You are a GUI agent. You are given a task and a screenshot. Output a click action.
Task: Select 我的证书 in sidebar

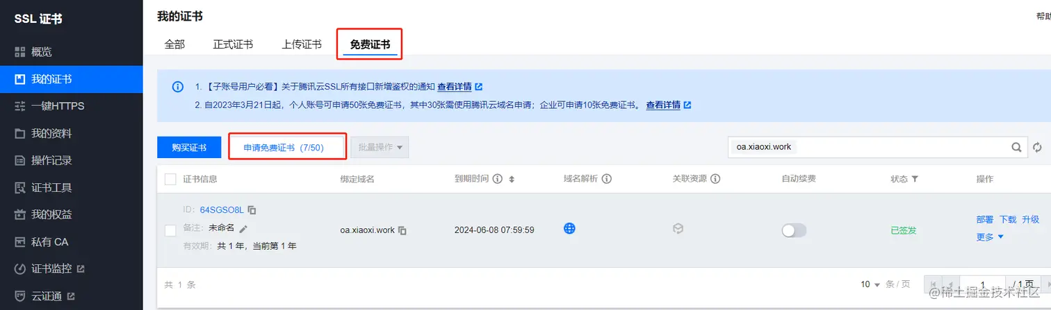pos(72,79)
